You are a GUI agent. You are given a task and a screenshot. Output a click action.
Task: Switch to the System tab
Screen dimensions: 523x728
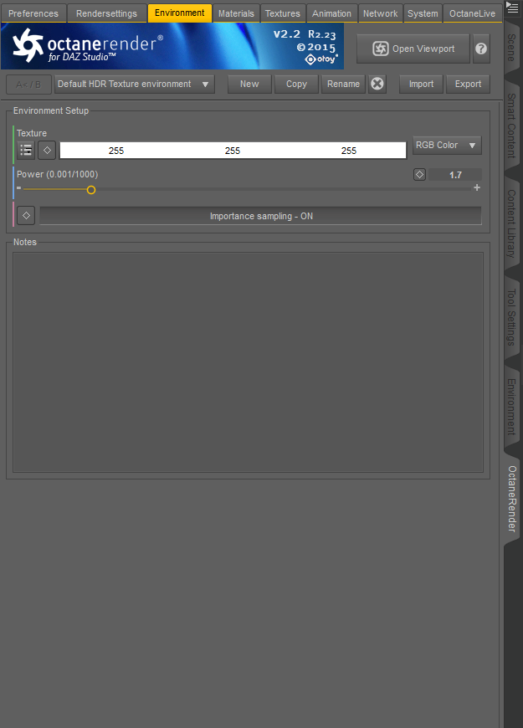[x=423, y=13]
